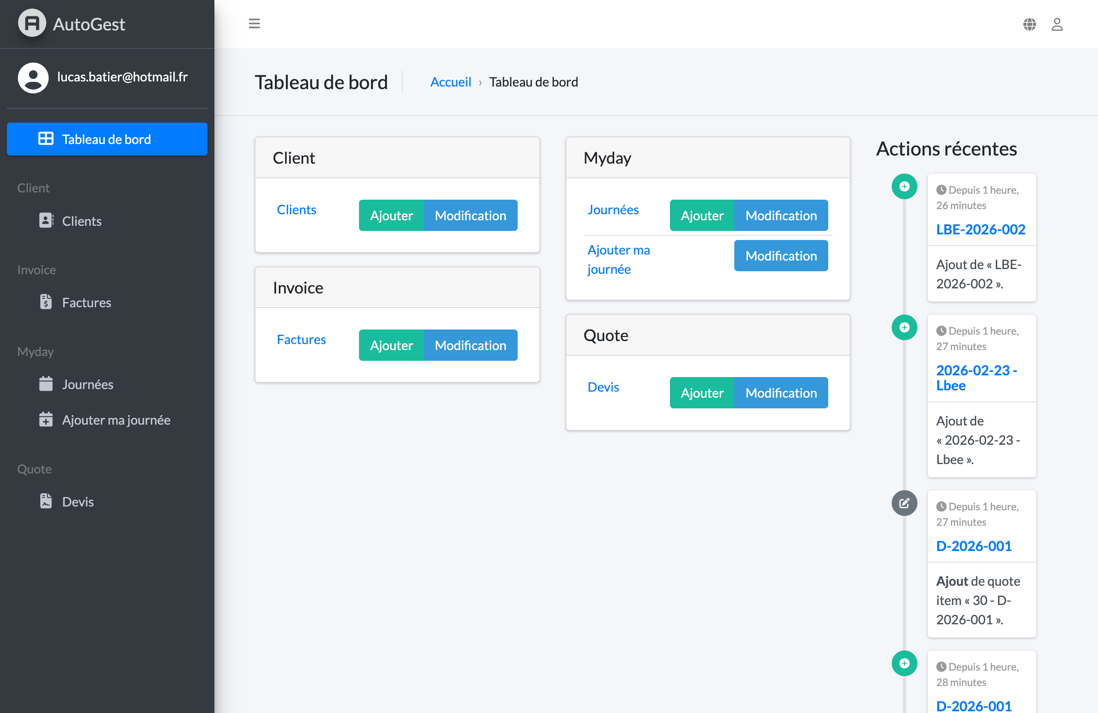Click the Clients contact-card icon in the sidebar

click(46, 221)
